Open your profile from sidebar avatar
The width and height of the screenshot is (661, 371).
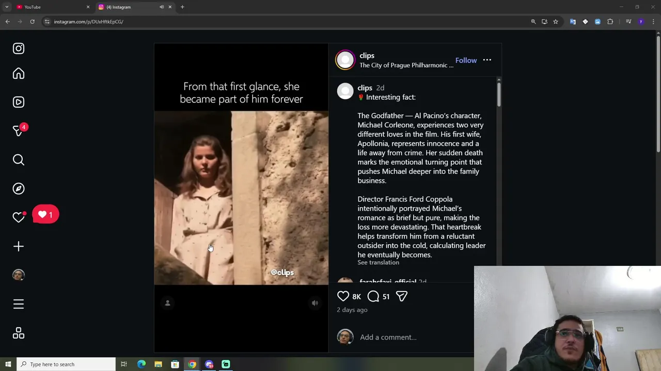coord(19,275)
